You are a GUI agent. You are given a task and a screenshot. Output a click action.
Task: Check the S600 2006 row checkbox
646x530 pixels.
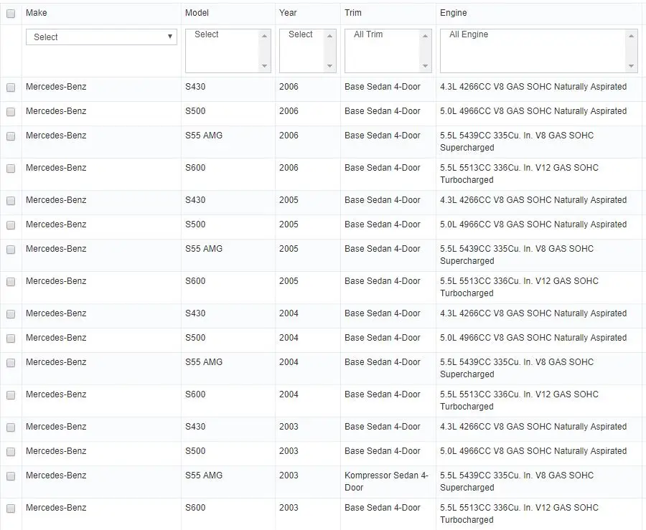(x=11, y=169)
